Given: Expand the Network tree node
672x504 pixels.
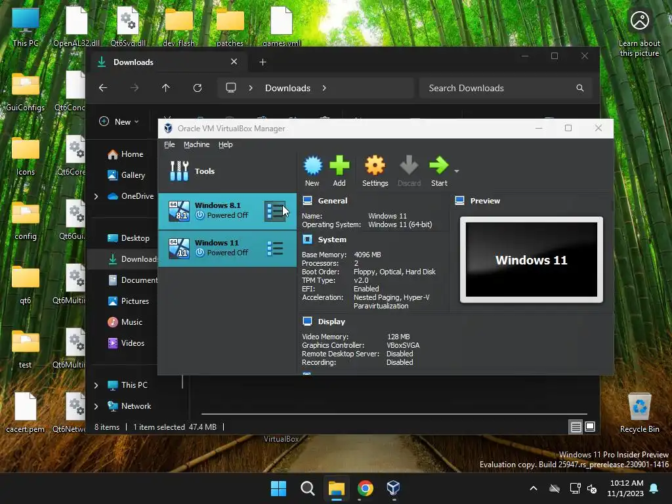Looking at the screenshot, I should [96, 406].
